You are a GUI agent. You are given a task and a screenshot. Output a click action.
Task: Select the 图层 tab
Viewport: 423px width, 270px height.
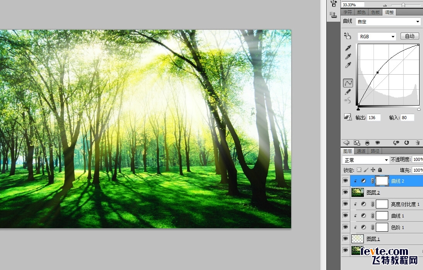[348, 151]
